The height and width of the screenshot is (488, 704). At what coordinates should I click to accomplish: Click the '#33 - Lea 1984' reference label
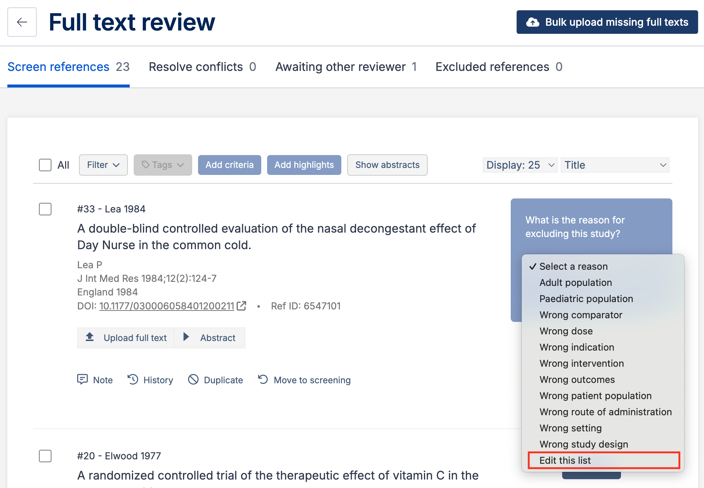111,209
